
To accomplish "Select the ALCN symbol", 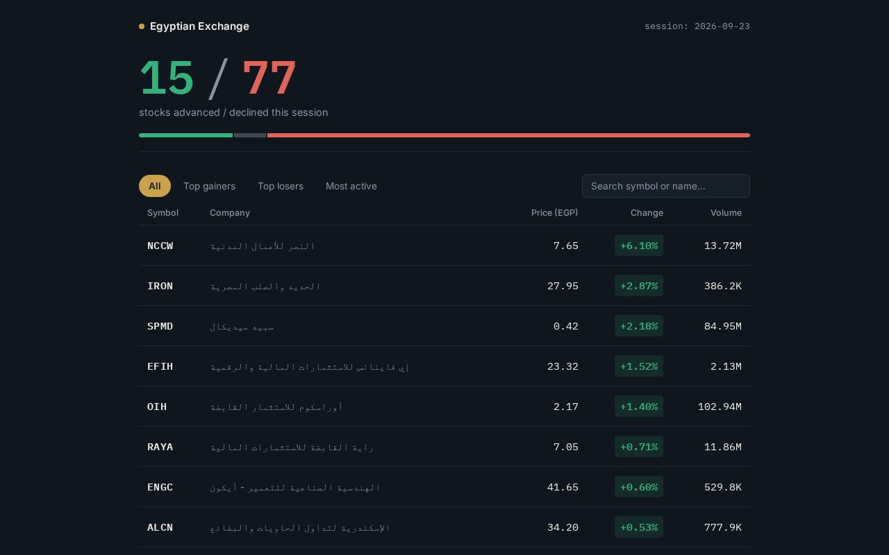I will click(160, 527).
